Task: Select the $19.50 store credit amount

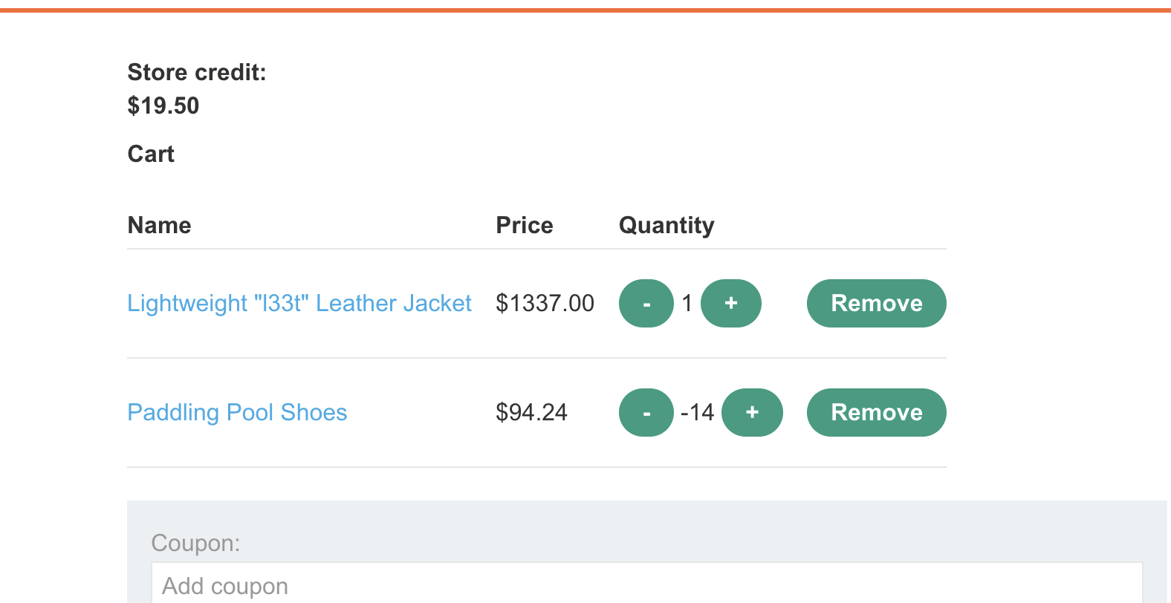Action: (x=163, y=105)
